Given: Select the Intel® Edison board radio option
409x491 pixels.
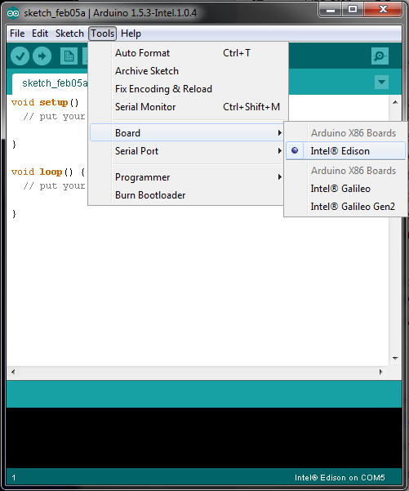Looking at the screenshot, I should point(345,151).
